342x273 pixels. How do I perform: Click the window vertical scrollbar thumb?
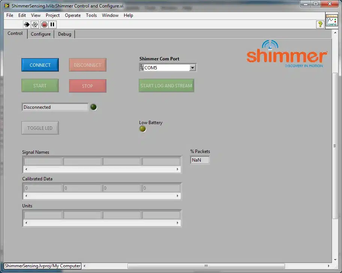[335, 145]
